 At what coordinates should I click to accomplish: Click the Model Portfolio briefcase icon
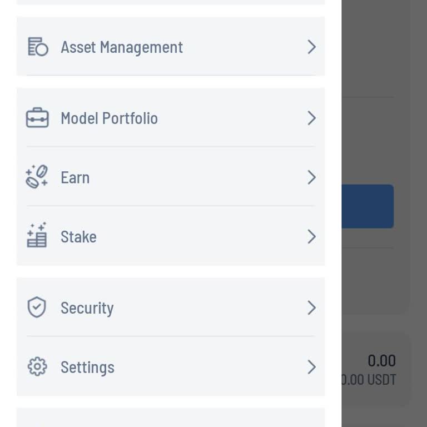pos(37,118)
